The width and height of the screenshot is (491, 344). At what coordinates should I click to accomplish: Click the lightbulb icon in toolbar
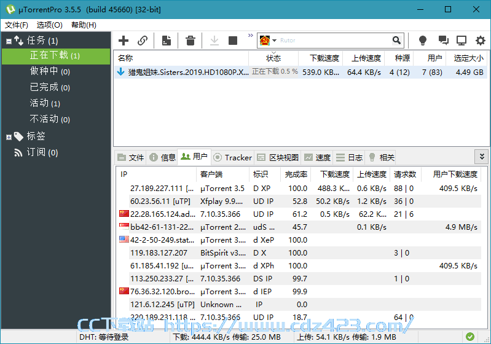[423, 41]
